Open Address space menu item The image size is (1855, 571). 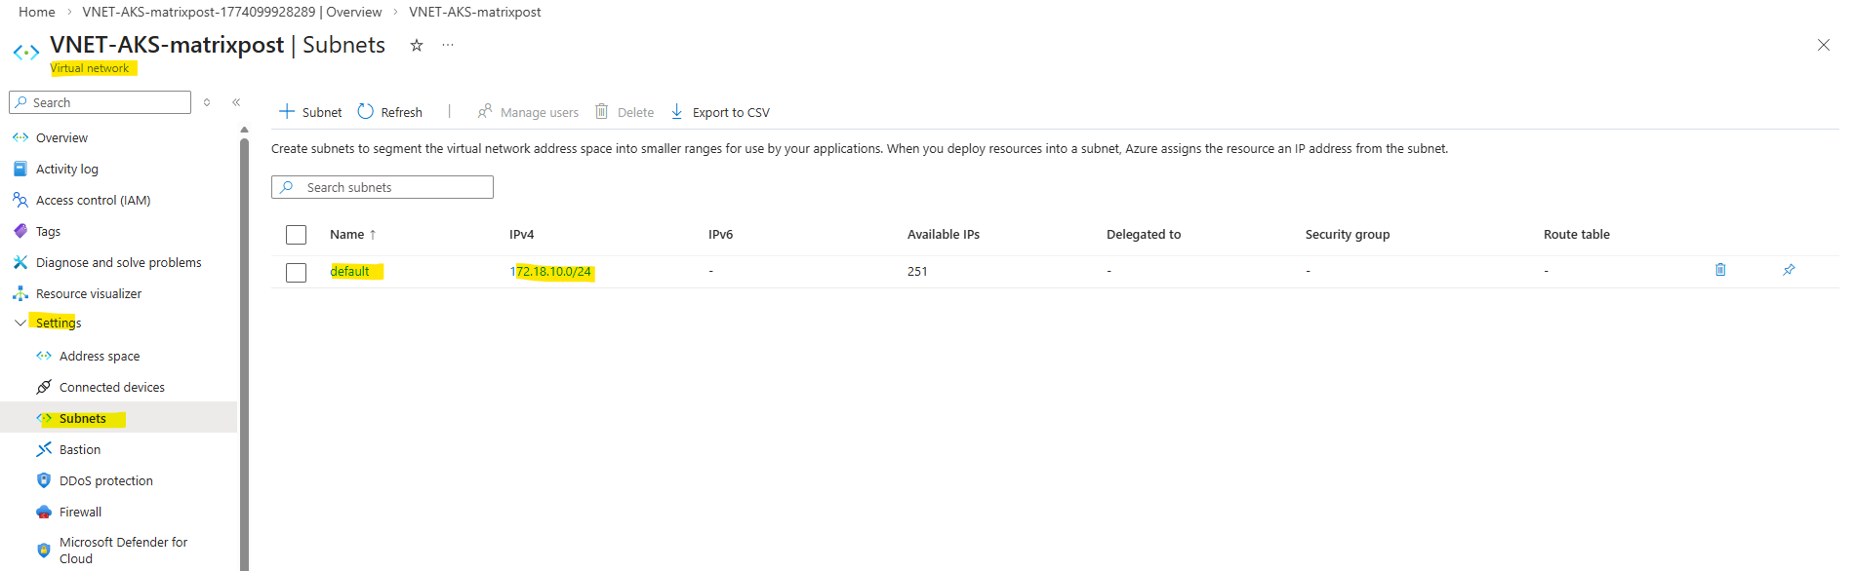pos(99,356)
